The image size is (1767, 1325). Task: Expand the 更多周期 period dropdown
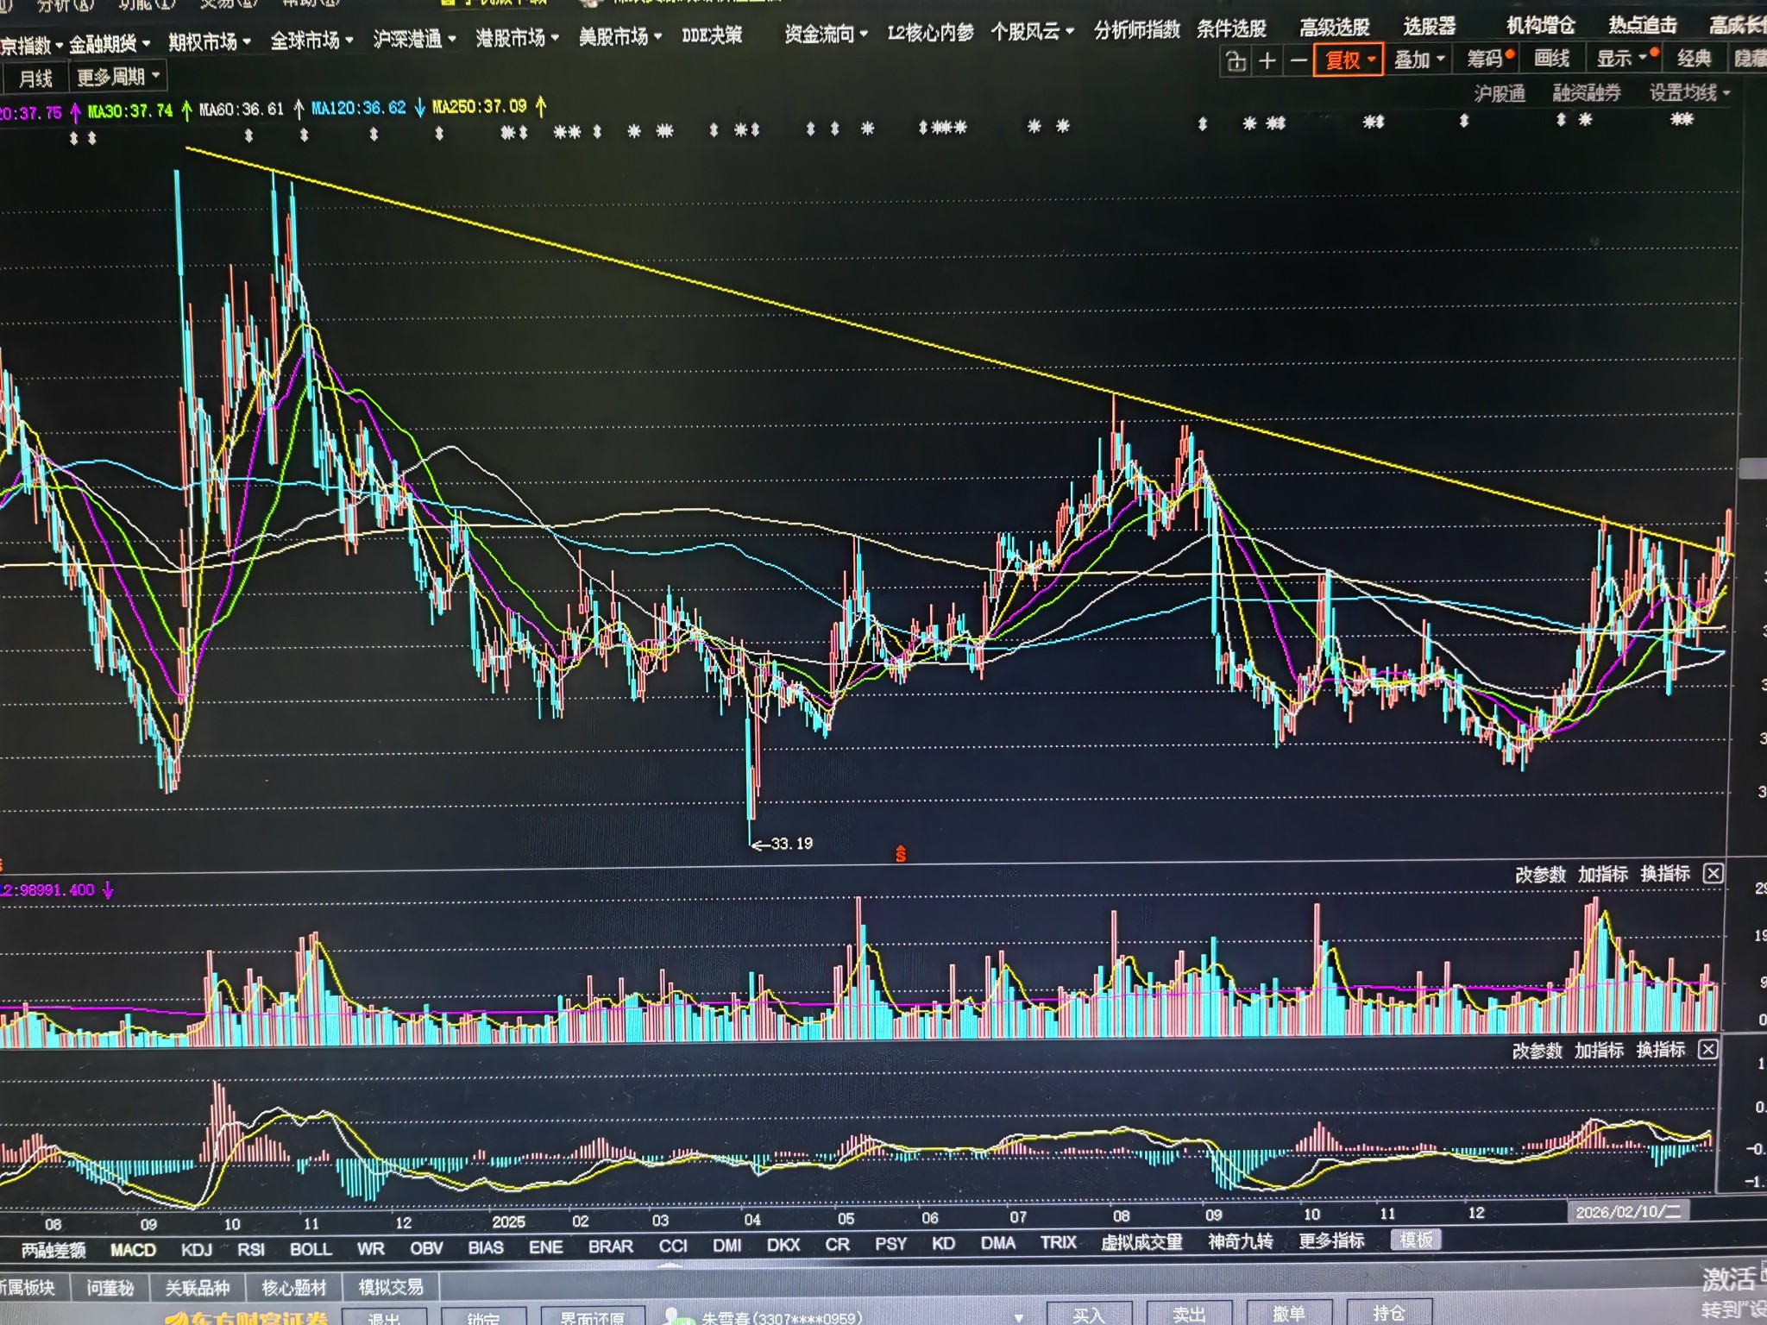click(x=118, y=78)
